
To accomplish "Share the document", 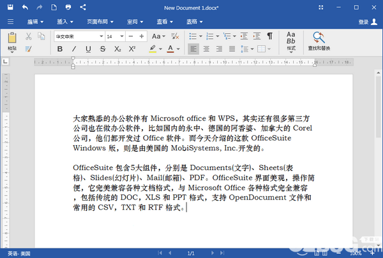I will [x=83, y=7].
